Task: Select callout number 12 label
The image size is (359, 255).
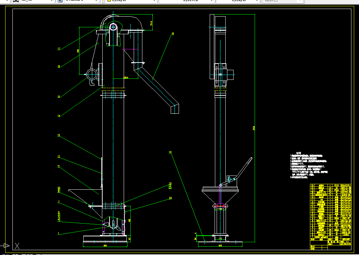Action: click(x=59, y=157)
